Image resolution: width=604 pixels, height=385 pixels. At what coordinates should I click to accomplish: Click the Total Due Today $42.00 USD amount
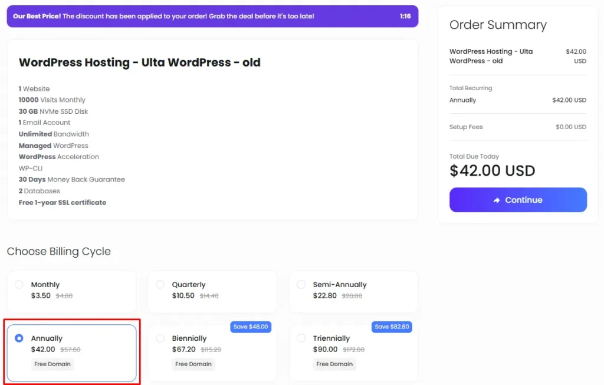click(492, 171)
